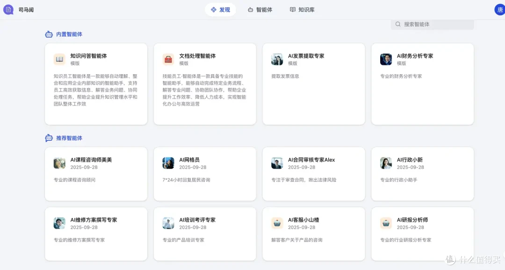
Task: Click 模版 label under AI发票提取专家
Action: [292, 63]
